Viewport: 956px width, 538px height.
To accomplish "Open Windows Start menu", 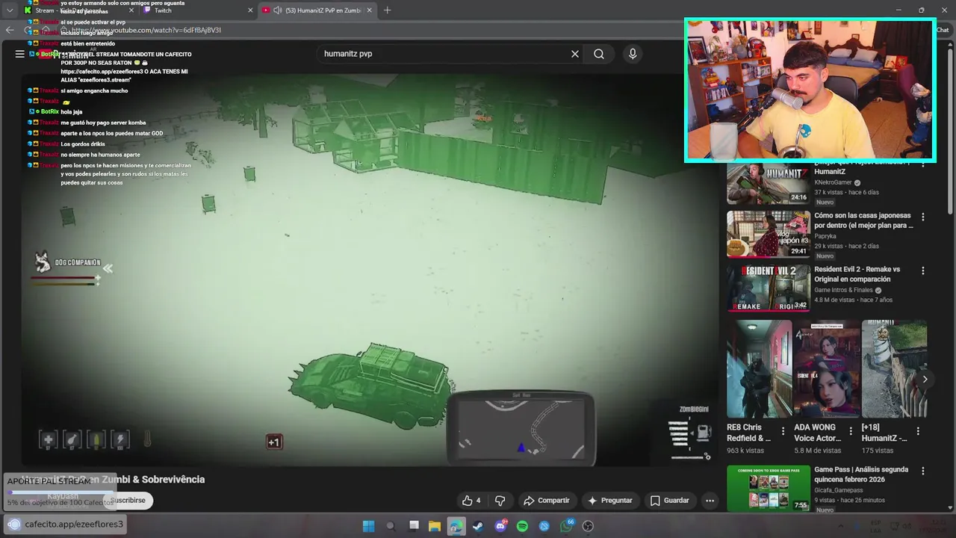I will 369,526.
